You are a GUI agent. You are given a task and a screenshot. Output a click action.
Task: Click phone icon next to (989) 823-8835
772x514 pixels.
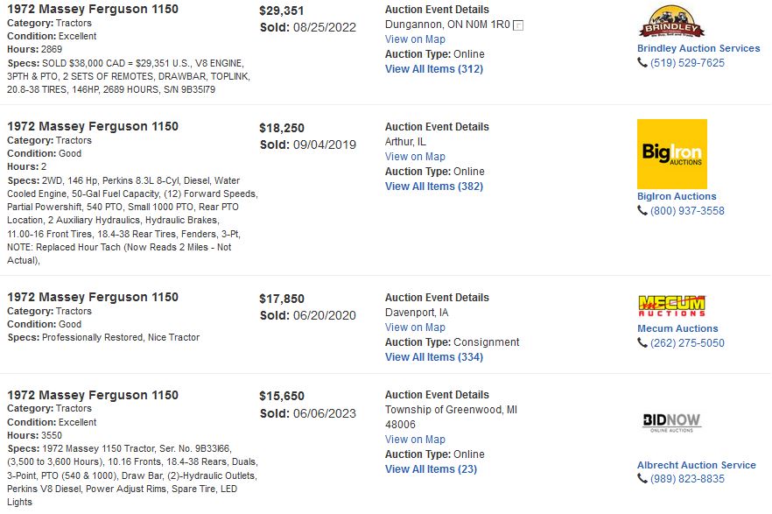pos(642,479)
